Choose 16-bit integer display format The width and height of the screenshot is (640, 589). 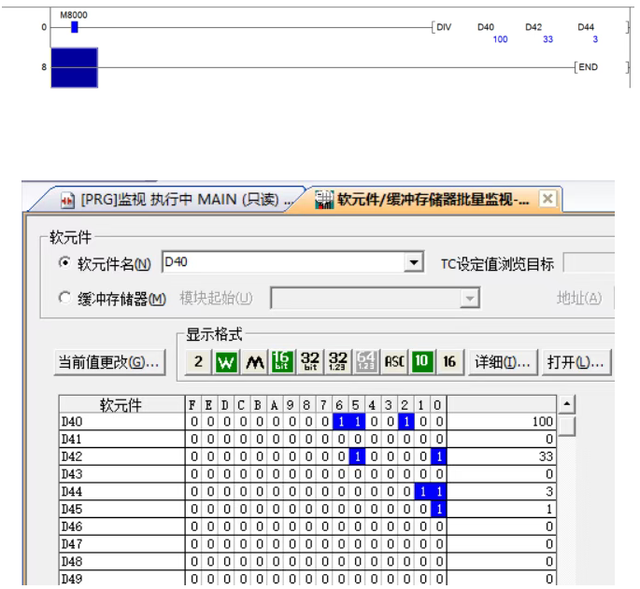click(282, 361)
